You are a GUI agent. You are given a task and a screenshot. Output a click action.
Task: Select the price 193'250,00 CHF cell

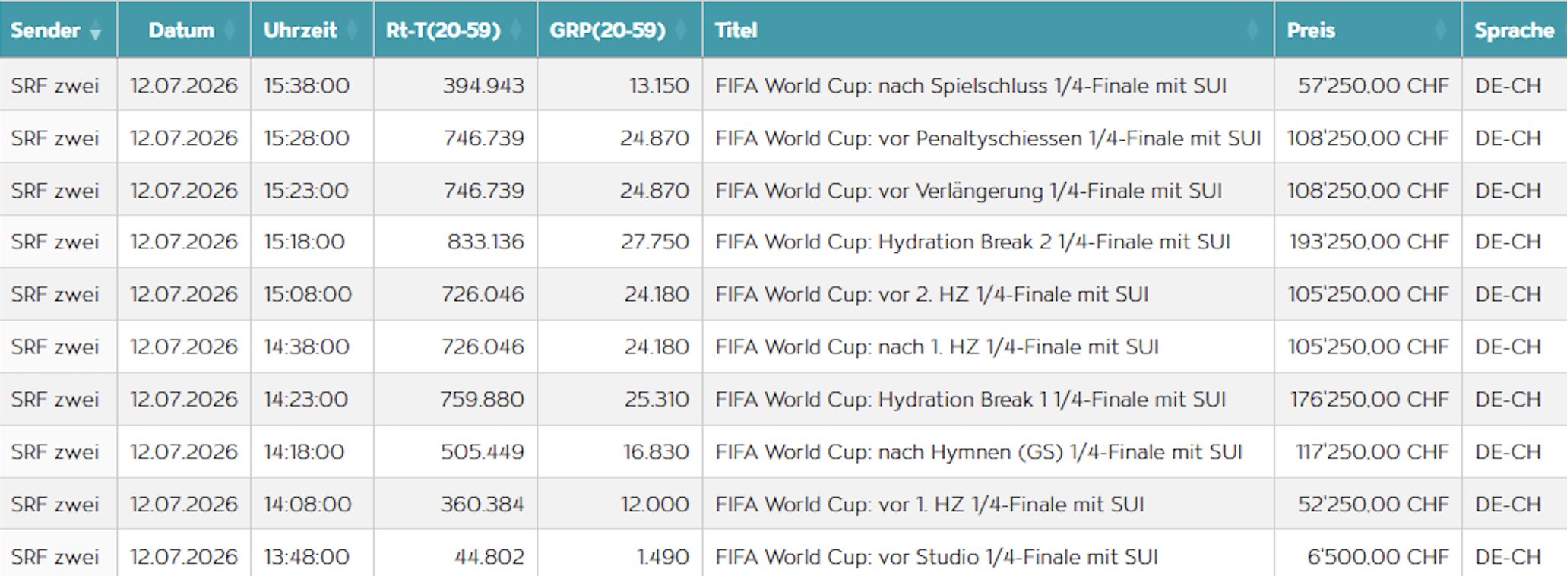point(1369,242)
